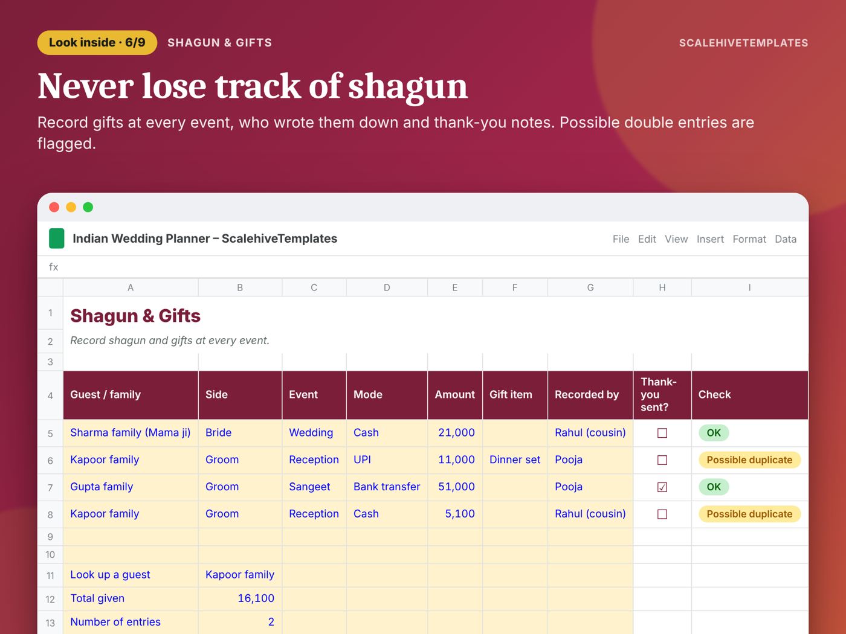Click the 'Recorded by' column header cell

tap(590, 395)
